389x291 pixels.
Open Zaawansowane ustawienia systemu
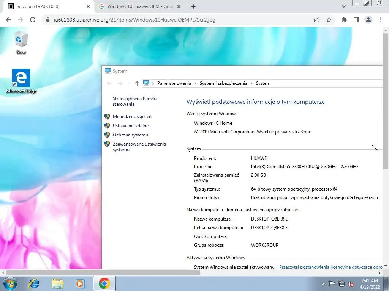[x=139, y=147]
